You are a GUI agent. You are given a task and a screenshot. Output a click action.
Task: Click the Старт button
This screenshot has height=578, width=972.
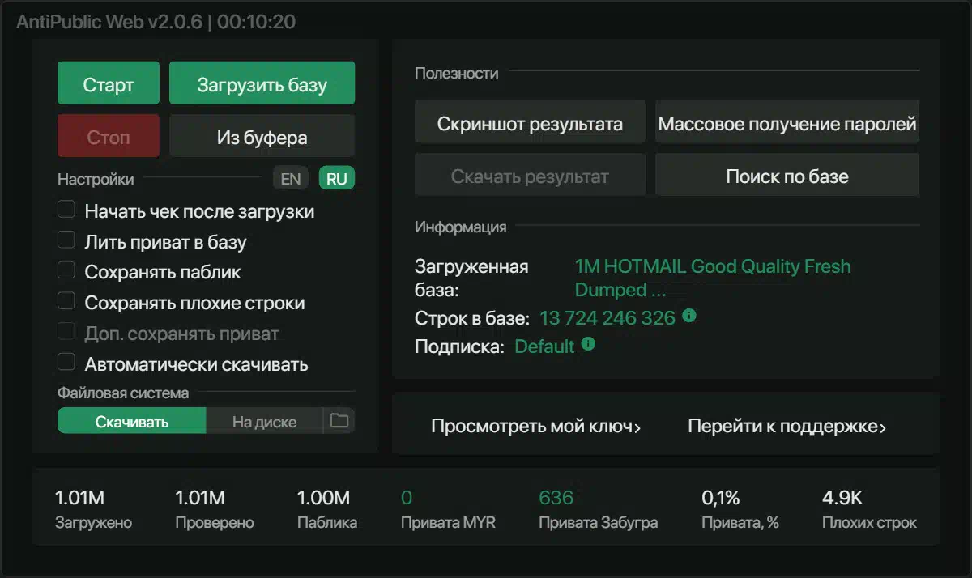pos(109,83)
